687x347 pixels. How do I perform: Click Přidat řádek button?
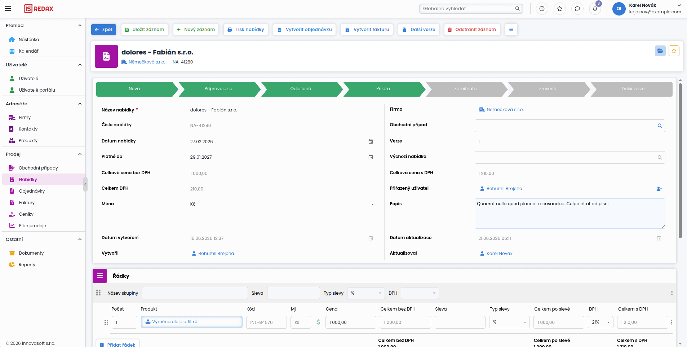coord(118,343)
